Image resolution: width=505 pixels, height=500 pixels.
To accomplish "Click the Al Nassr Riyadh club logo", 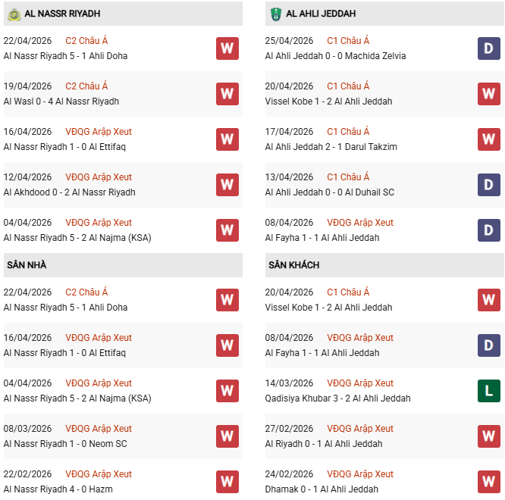I will point(14,14).
